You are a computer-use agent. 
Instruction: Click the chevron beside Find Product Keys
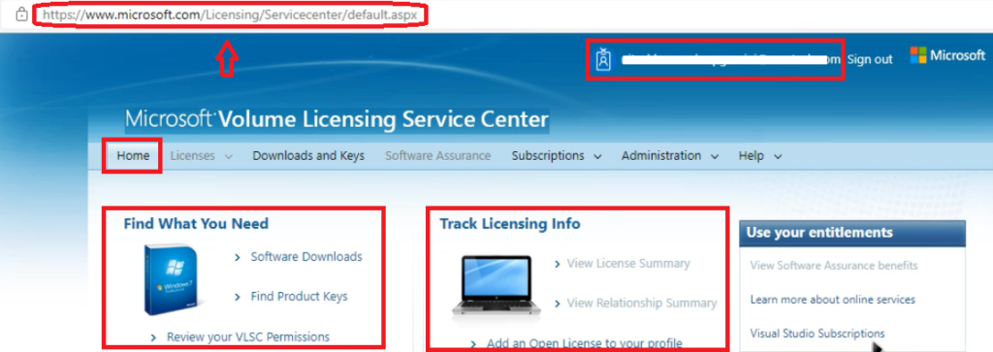[x=238, y=297]
